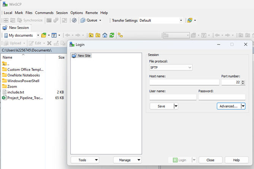Viewport: 254px width, 169px height.
Task: Click the Advanced... button
Action: tap(229, 106)
